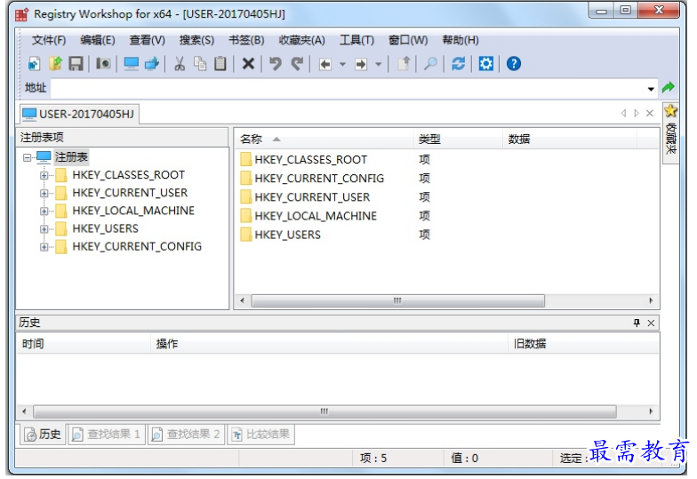
Task: Collapse the 注册表 root tree node
Action: pyautogui.click(x=27, y=157)
